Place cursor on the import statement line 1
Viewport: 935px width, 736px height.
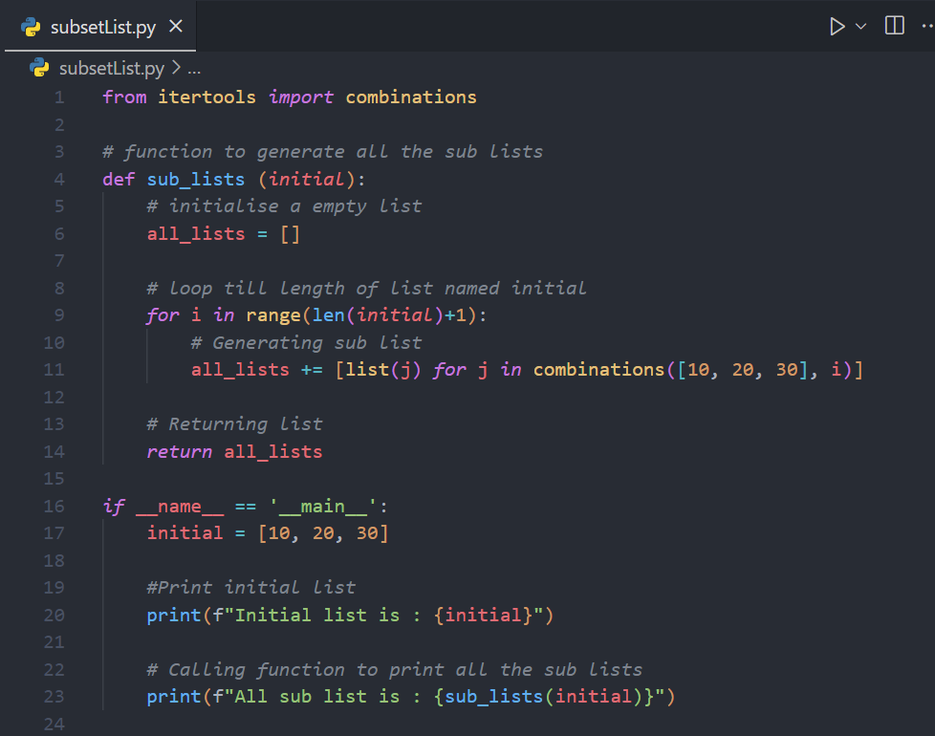pos(287,96)
